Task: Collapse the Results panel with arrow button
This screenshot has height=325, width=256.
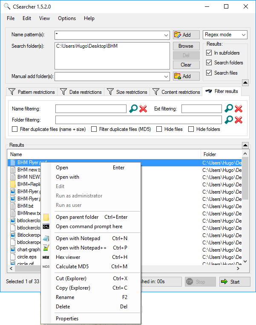Action: click(x=245, y=145)
